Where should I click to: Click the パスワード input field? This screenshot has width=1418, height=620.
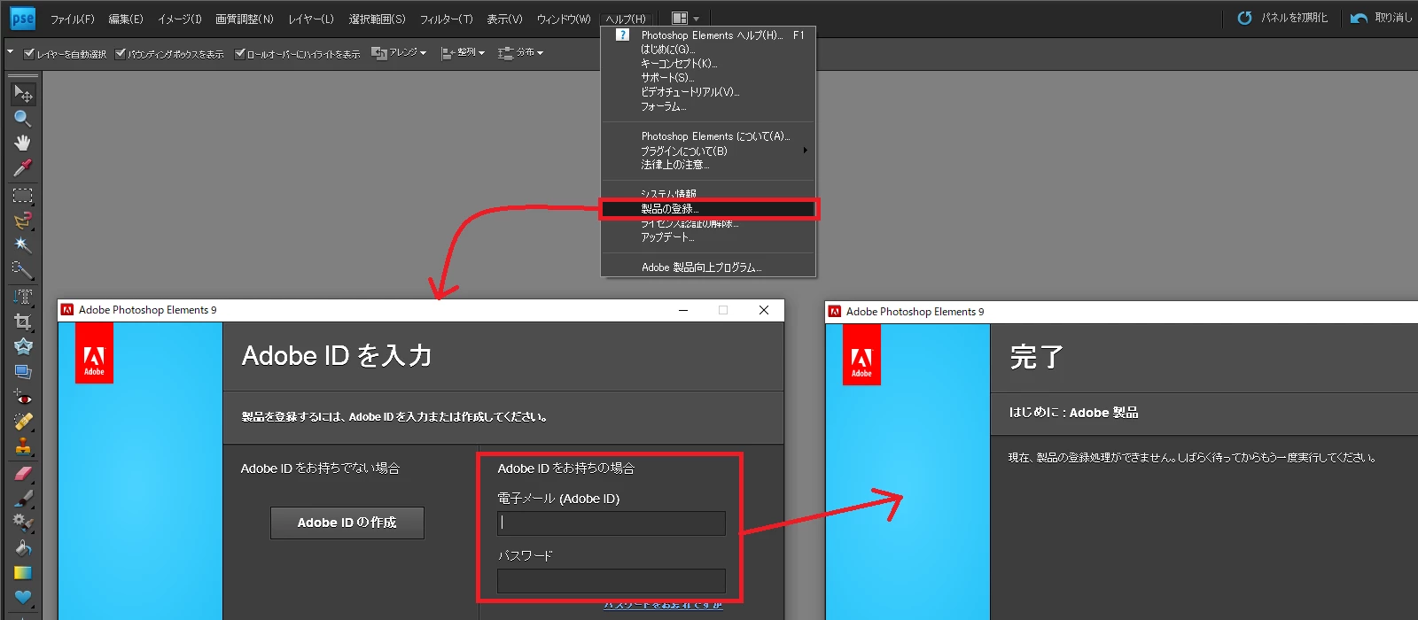click(612, 581)
